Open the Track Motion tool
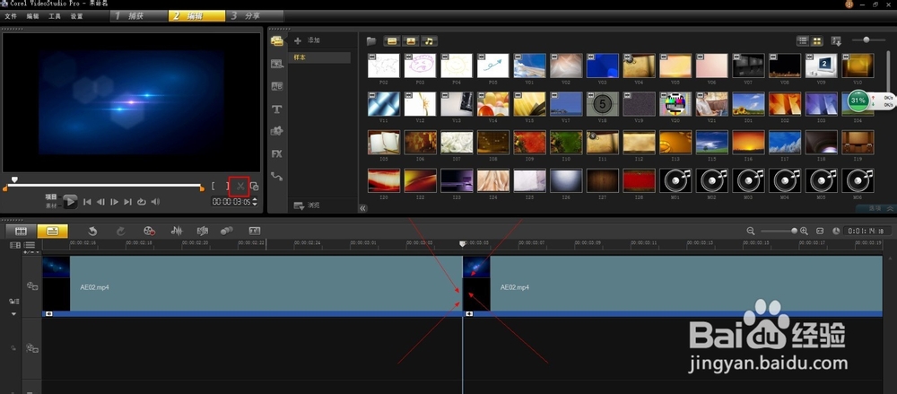This screenshot has width=897, height=394. pos(227,231)
